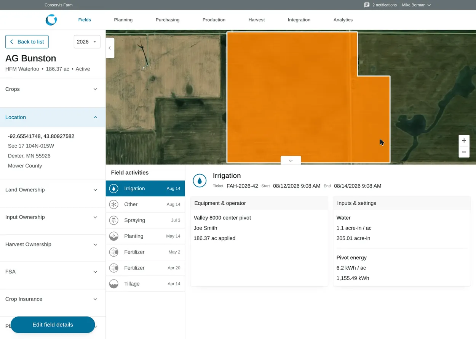
Task: Click the Back to list button
Action: [x=27, y=42]
